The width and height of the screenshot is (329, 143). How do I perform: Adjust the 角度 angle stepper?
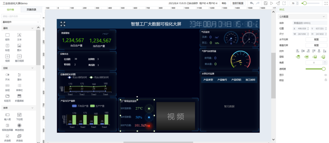coord(325,63)
